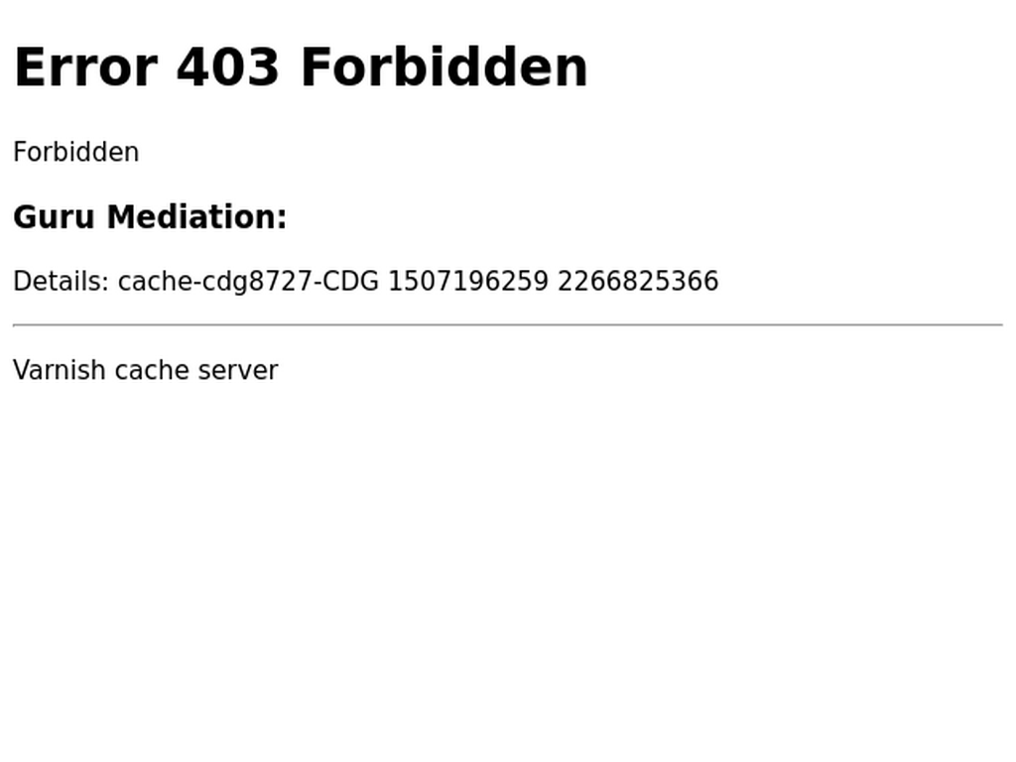Click the "Varnish cache server" footer text
Screen dimensions: 1016x762
(145, 370)
